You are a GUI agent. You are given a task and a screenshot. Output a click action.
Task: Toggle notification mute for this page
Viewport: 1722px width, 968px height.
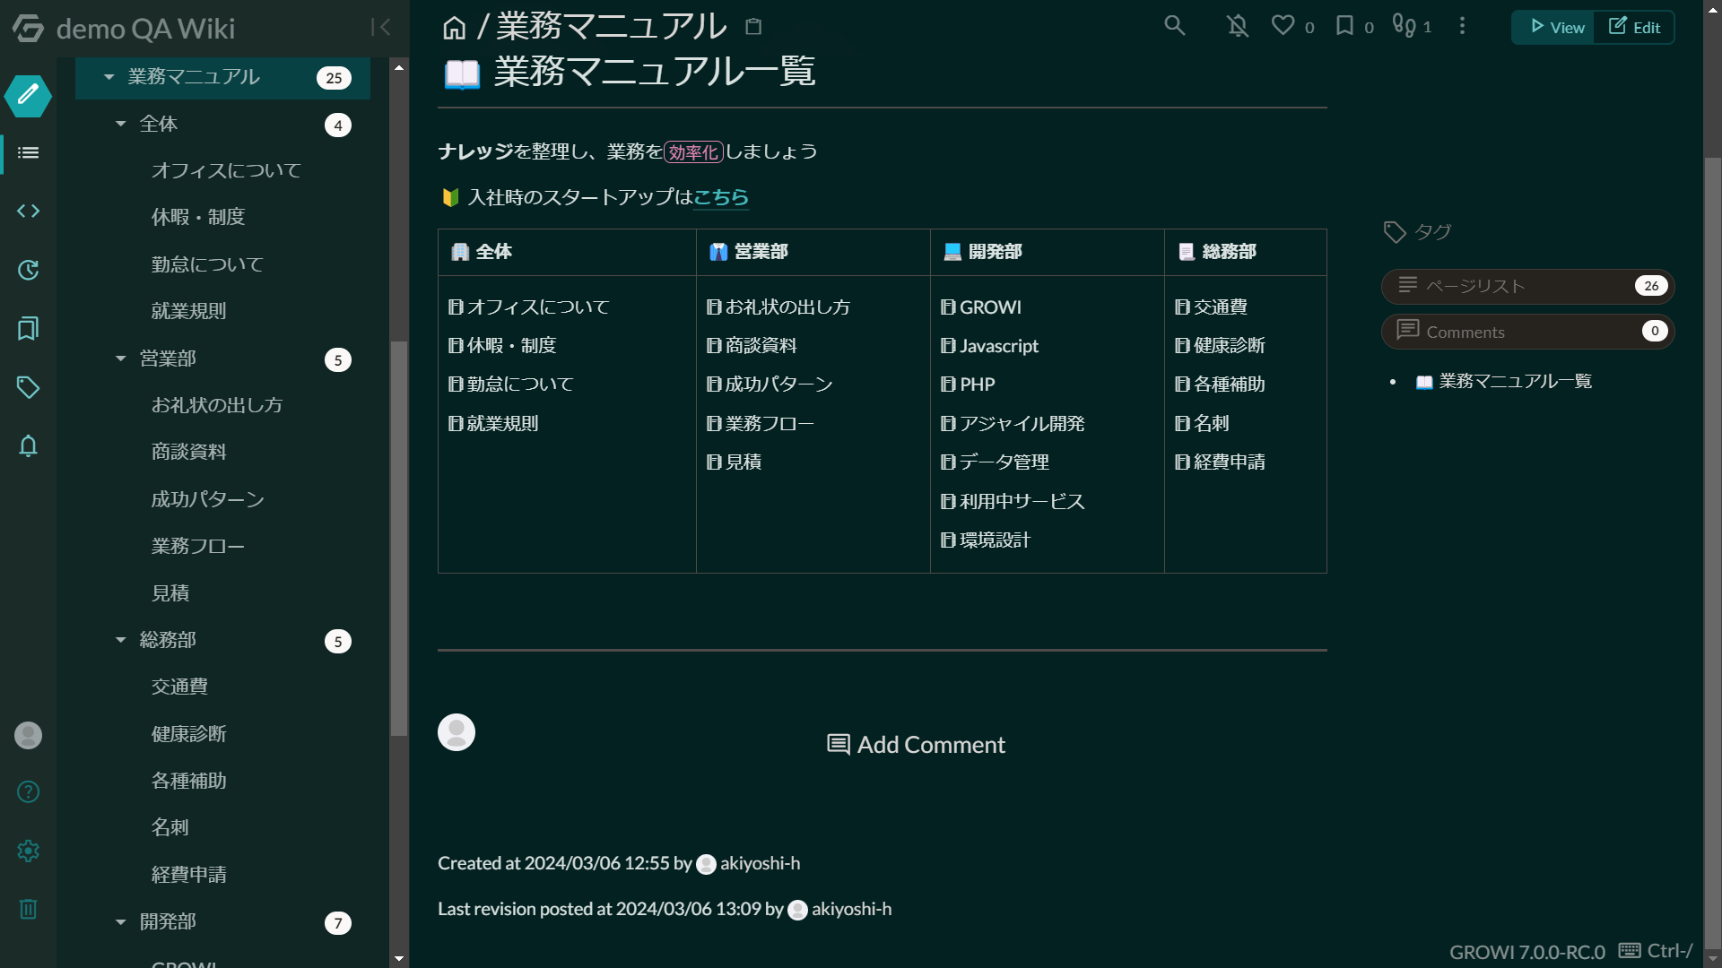click(x=1238, y=26)
